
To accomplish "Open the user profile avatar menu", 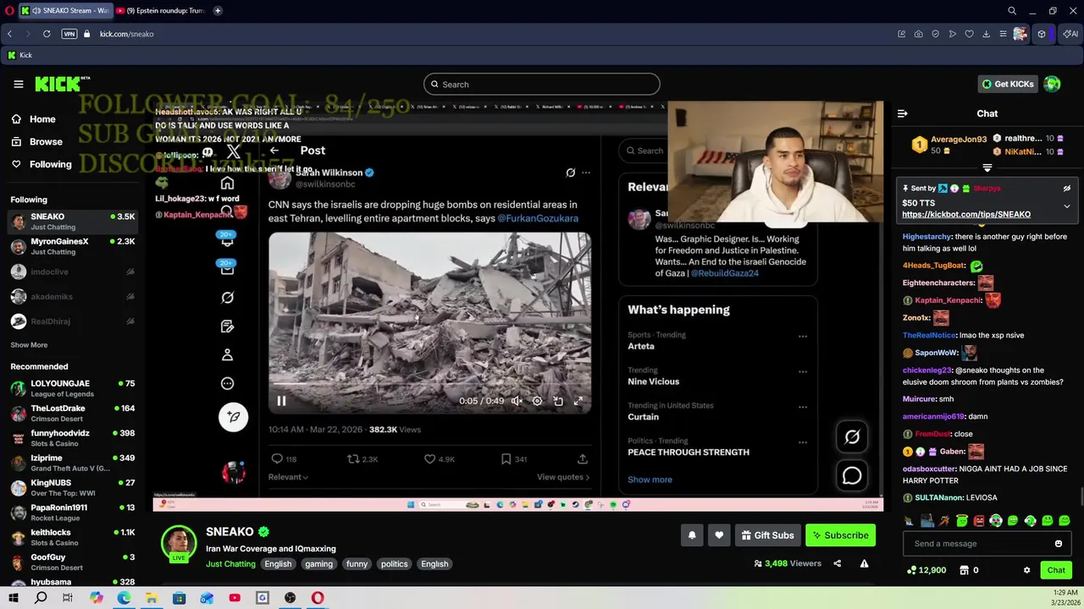I will pyautogui.click(x=1052, y=84).
